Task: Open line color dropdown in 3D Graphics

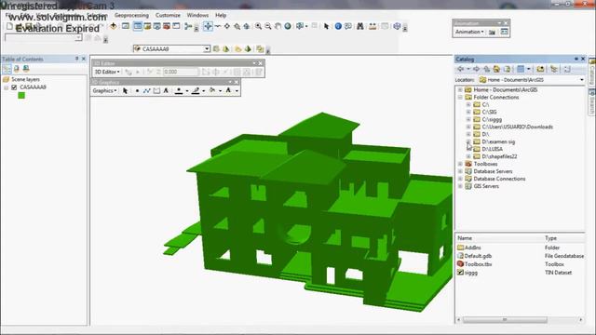Action: (x=203, y=91)
